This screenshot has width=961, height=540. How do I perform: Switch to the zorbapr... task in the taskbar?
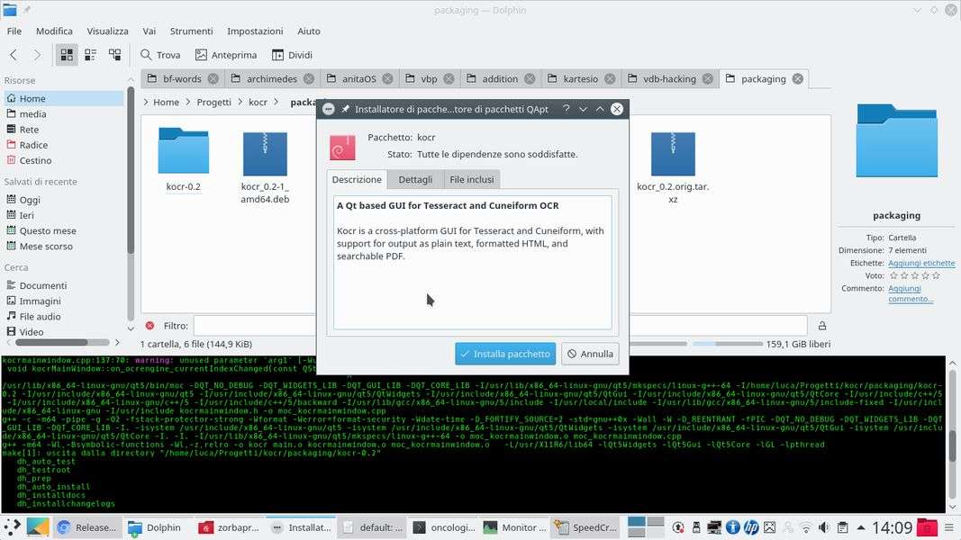(230, 527)
